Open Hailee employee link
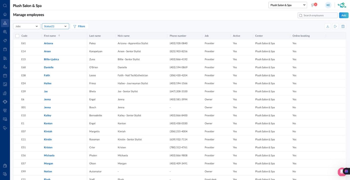This screenshot has height=180, width=350. point(48,83)
